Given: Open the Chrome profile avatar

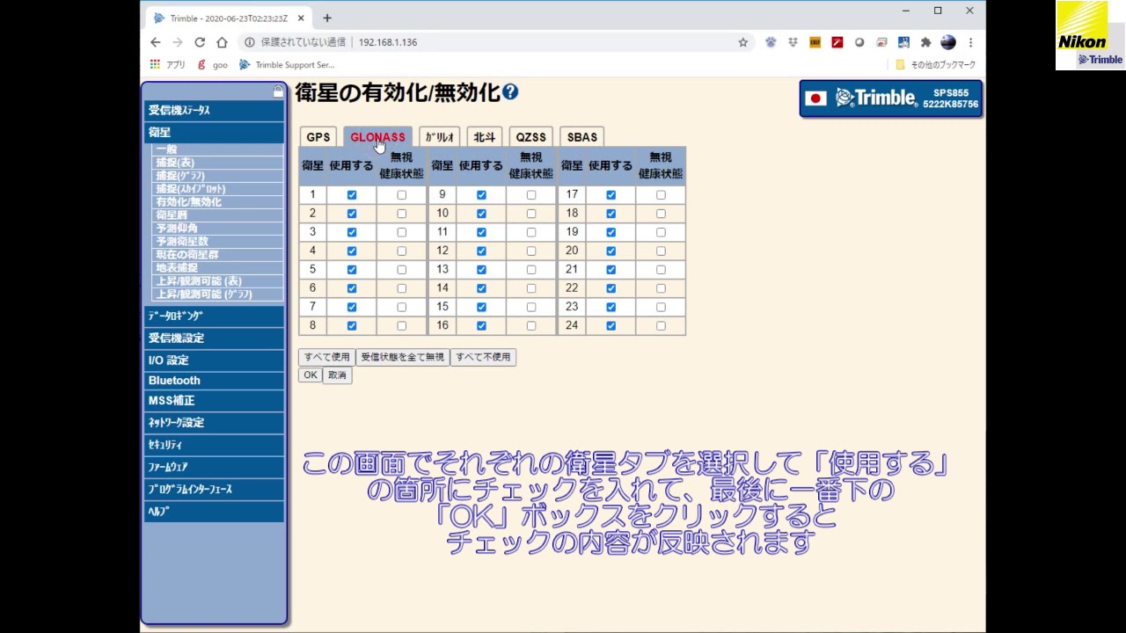Looking at the screenshot, I should 947,42.
